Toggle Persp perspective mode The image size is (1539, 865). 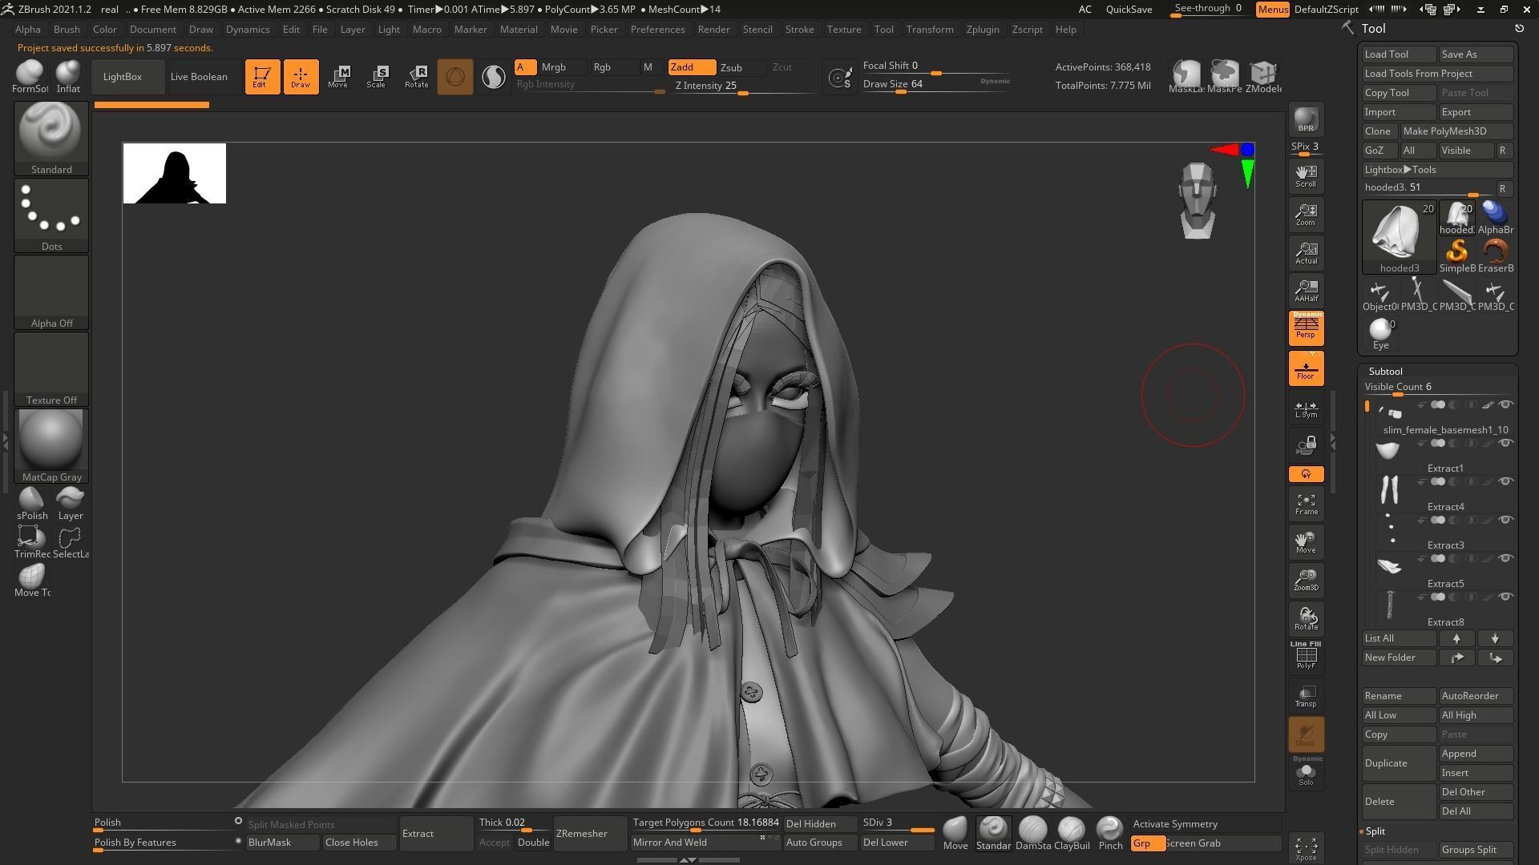1306,328
